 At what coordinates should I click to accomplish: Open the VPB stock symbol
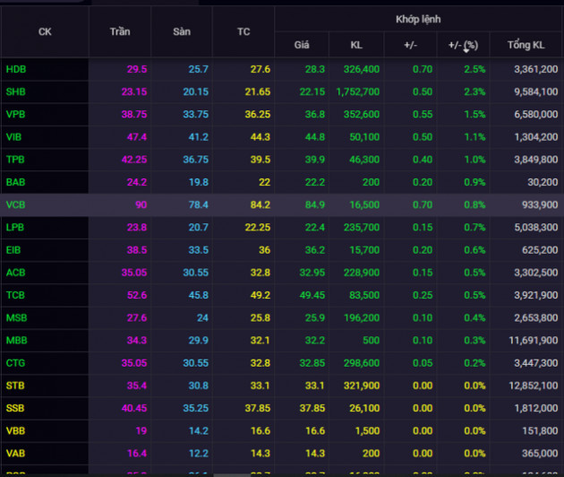(x=15, y=114)
